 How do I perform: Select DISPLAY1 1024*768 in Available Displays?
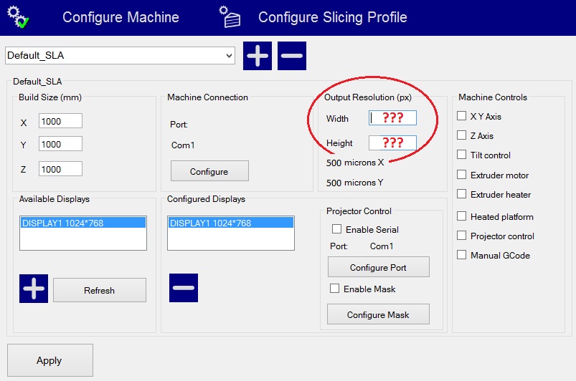83,223
